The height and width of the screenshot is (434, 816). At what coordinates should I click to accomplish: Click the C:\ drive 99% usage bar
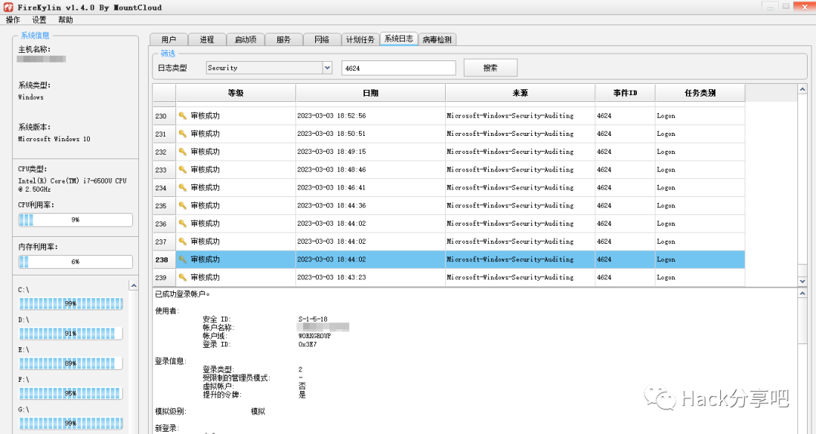(71, 303)
